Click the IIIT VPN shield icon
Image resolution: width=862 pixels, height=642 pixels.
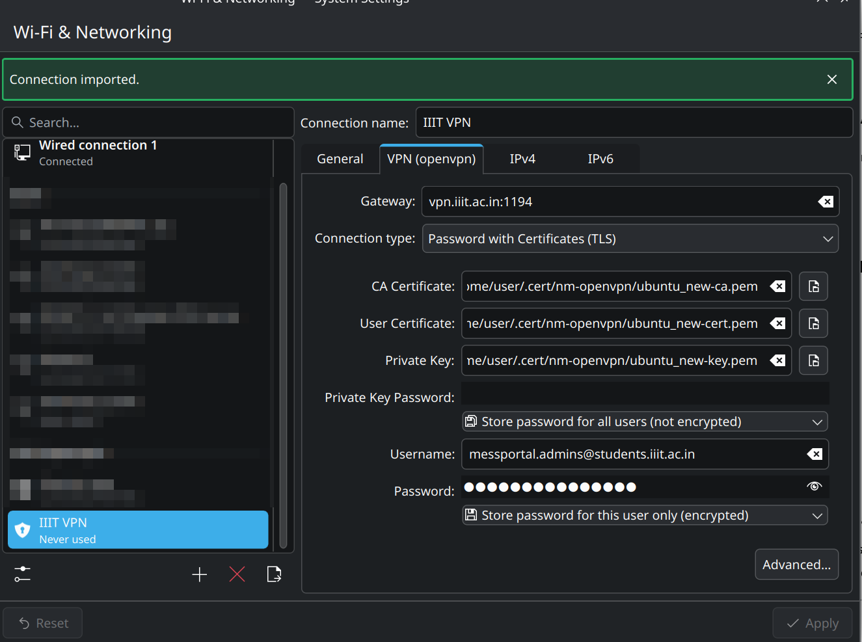(x=22, y=530)
